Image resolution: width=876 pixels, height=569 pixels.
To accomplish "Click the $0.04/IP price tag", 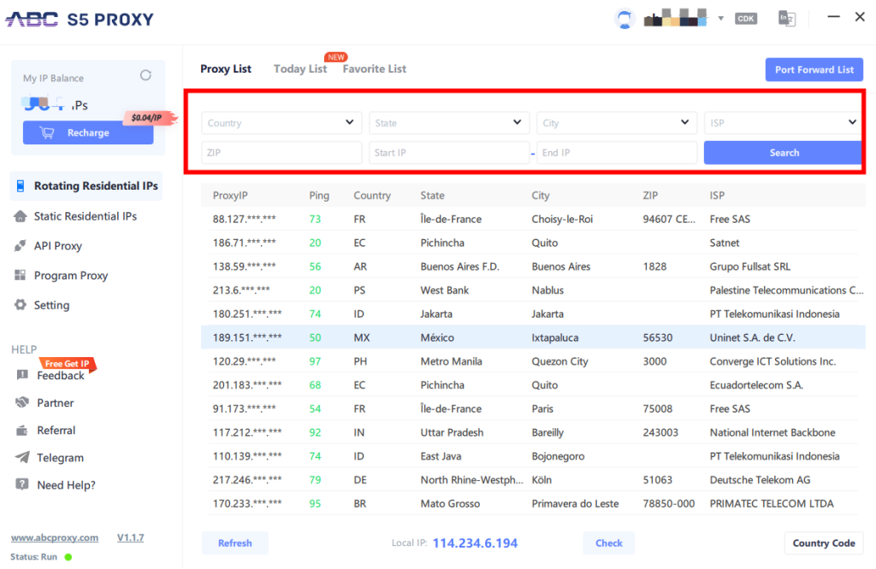I will coord(151,117).
